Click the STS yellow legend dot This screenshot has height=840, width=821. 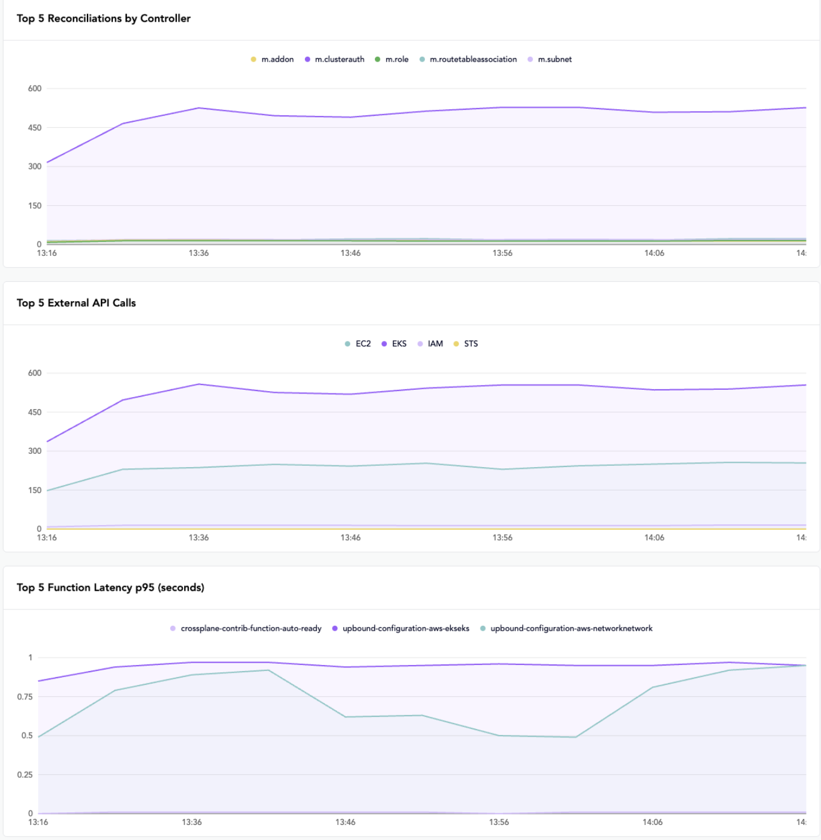455,343
